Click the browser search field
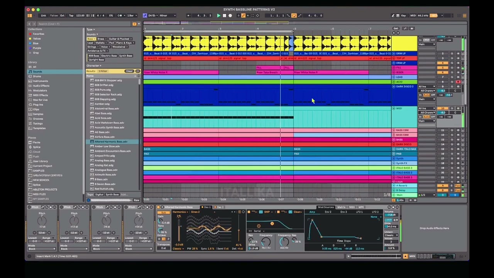Image resolution: width=494 pixels, height=278 pixels. tap(83, 24)
